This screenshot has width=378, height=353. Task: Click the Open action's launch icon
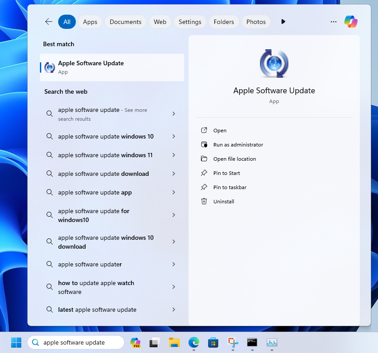(204, 130)
